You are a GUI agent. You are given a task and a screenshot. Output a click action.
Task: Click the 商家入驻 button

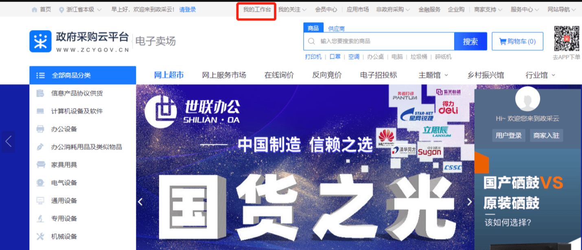tap(546, 135)
